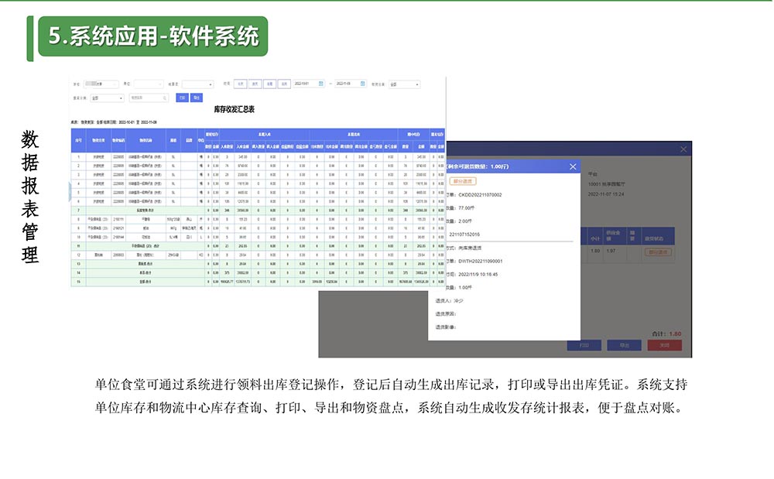
Task: Select the 今天 quick date filter
Action: tap(241, 84)
